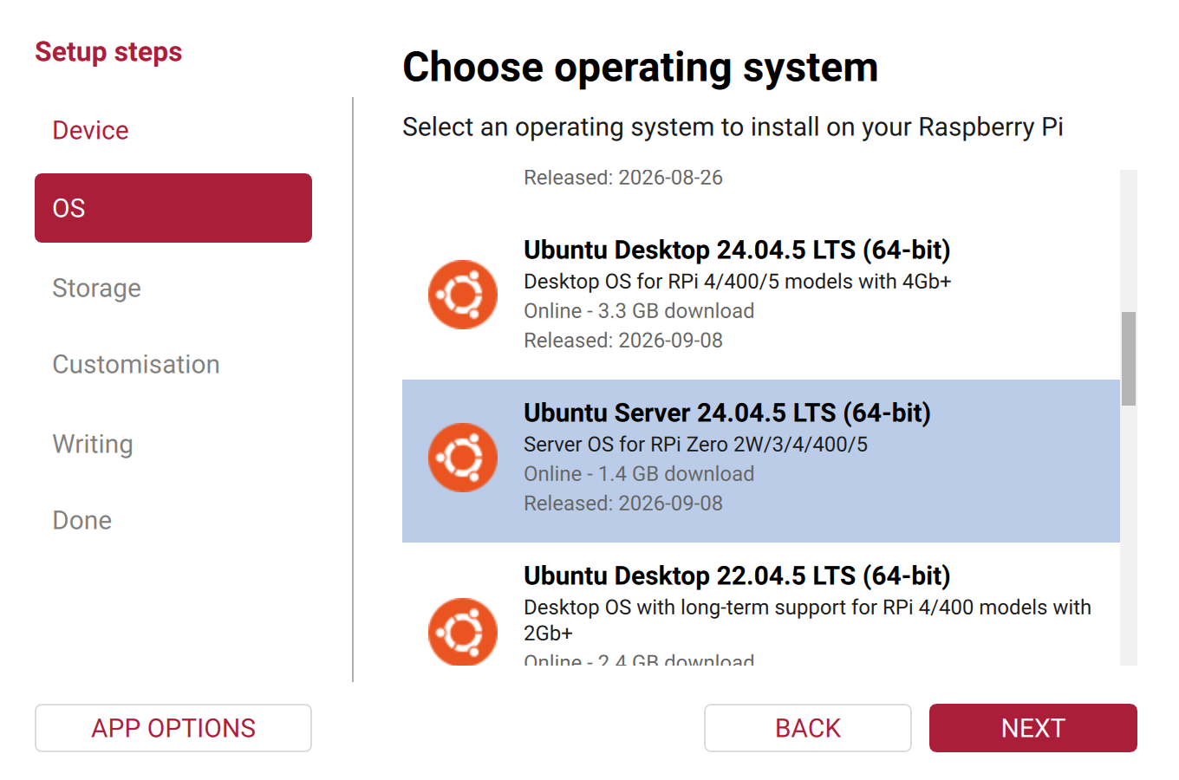Open APP OPTIONS

[173, 728]
